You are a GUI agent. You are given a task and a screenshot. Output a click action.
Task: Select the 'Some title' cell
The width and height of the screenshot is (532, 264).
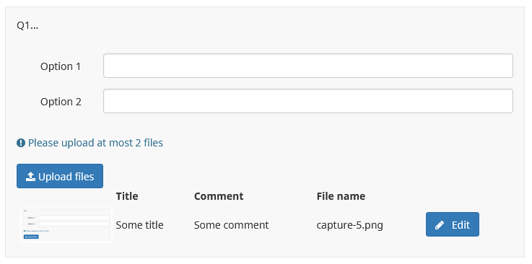(139, 225)
